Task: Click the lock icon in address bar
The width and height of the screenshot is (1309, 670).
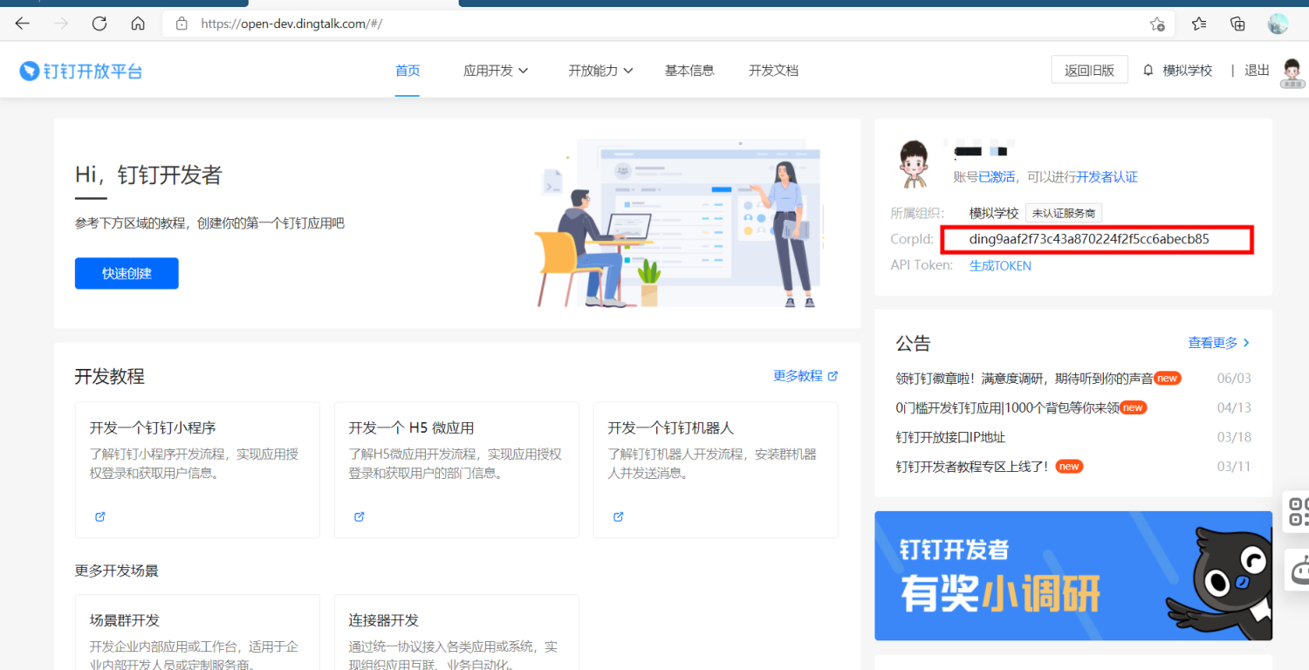Action: 182,24
